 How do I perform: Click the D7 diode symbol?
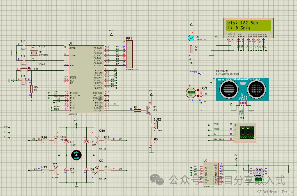66,169
